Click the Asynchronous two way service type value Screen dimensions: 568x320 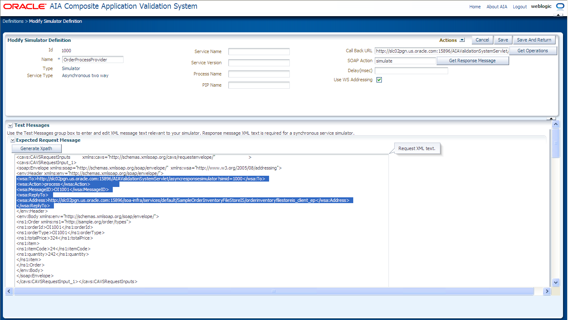click(x=85, y=75)
